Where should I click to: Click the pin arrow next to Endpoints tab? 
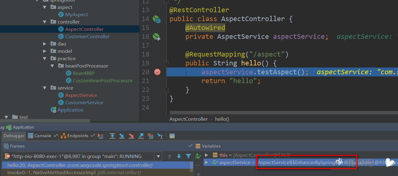coord(92,136)
